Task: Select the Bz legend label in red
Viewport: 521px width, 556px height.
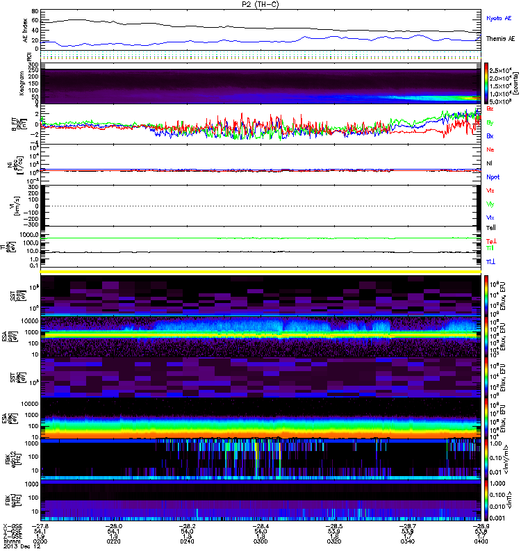Action: tap(490, 108)
